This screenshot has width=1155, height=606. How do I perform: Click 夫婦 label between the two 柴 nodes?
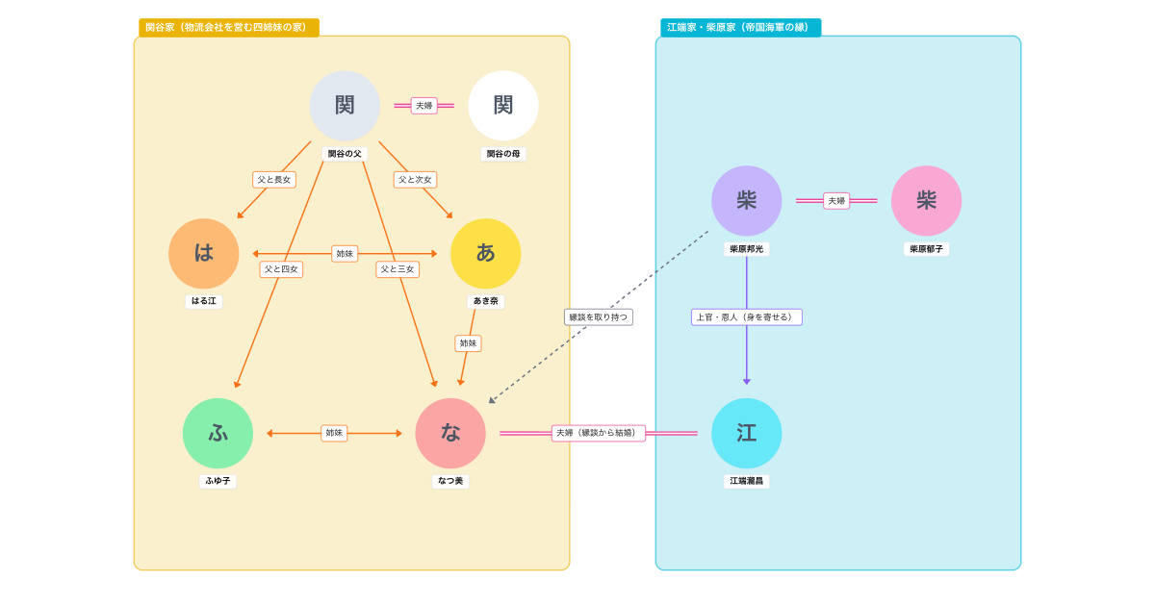(836, 201)
